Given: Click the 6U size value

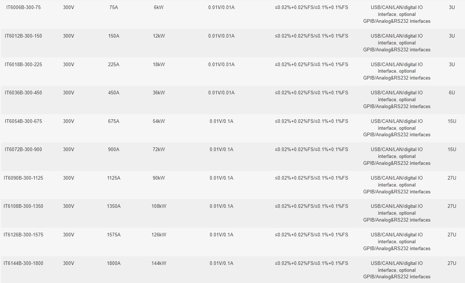Looking at the screenshot, I should point(452,93).
